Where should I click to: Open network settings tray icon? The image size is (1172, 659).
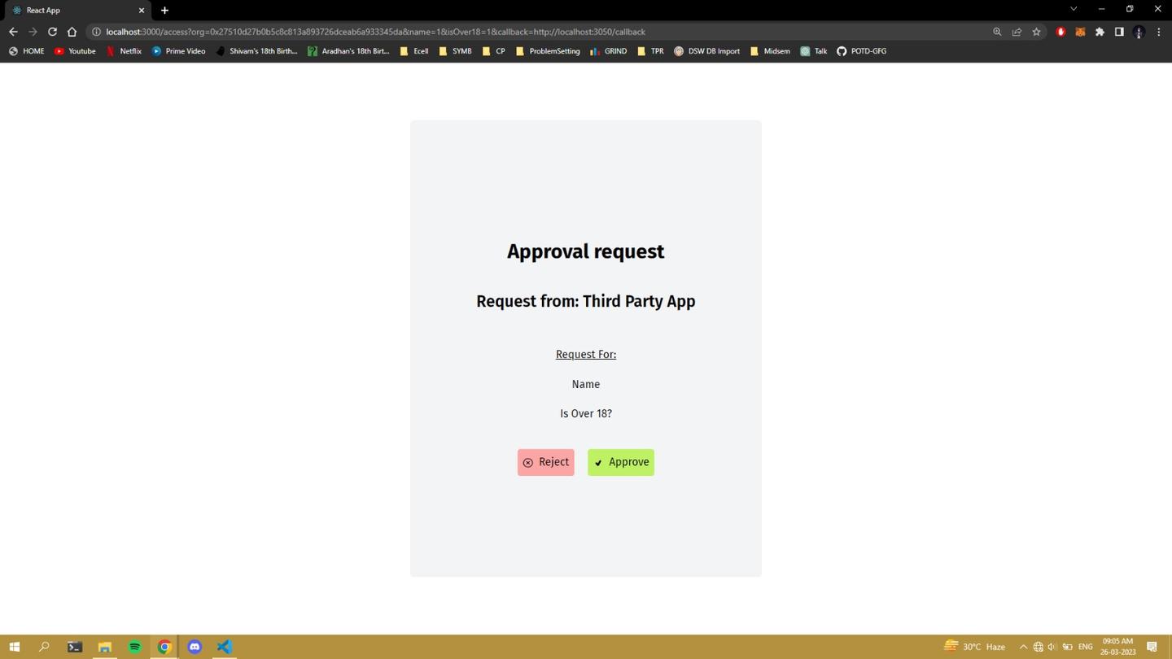[1038, 647]
